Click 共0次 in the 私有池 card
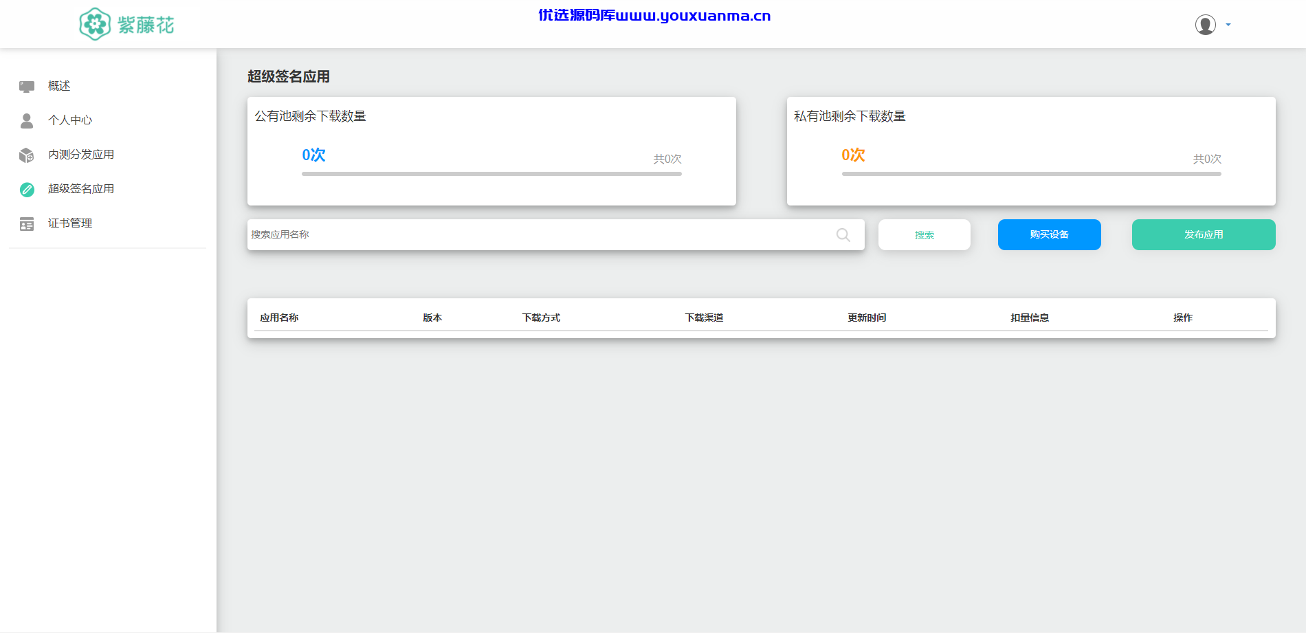The image size is (1306, 633). [x=1207, y=159]
